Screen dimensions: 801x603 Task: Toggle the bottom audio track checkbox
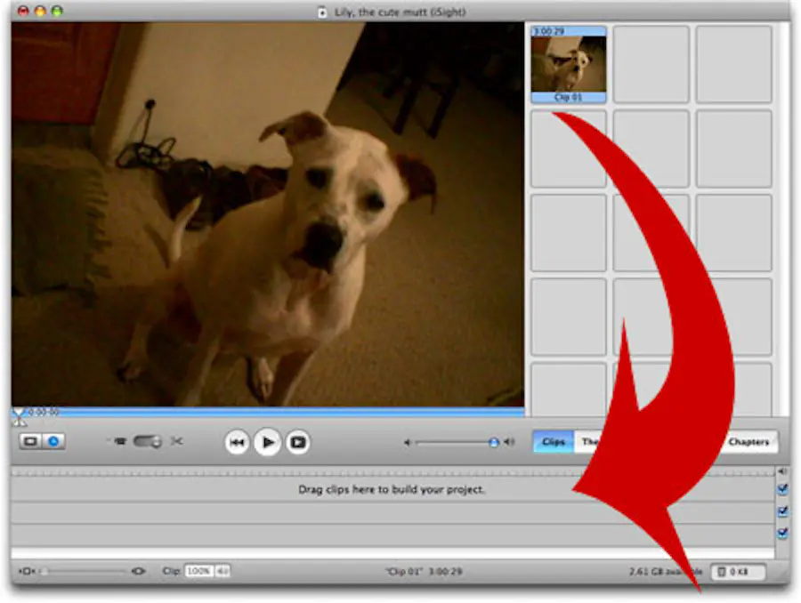pos(781,533)
